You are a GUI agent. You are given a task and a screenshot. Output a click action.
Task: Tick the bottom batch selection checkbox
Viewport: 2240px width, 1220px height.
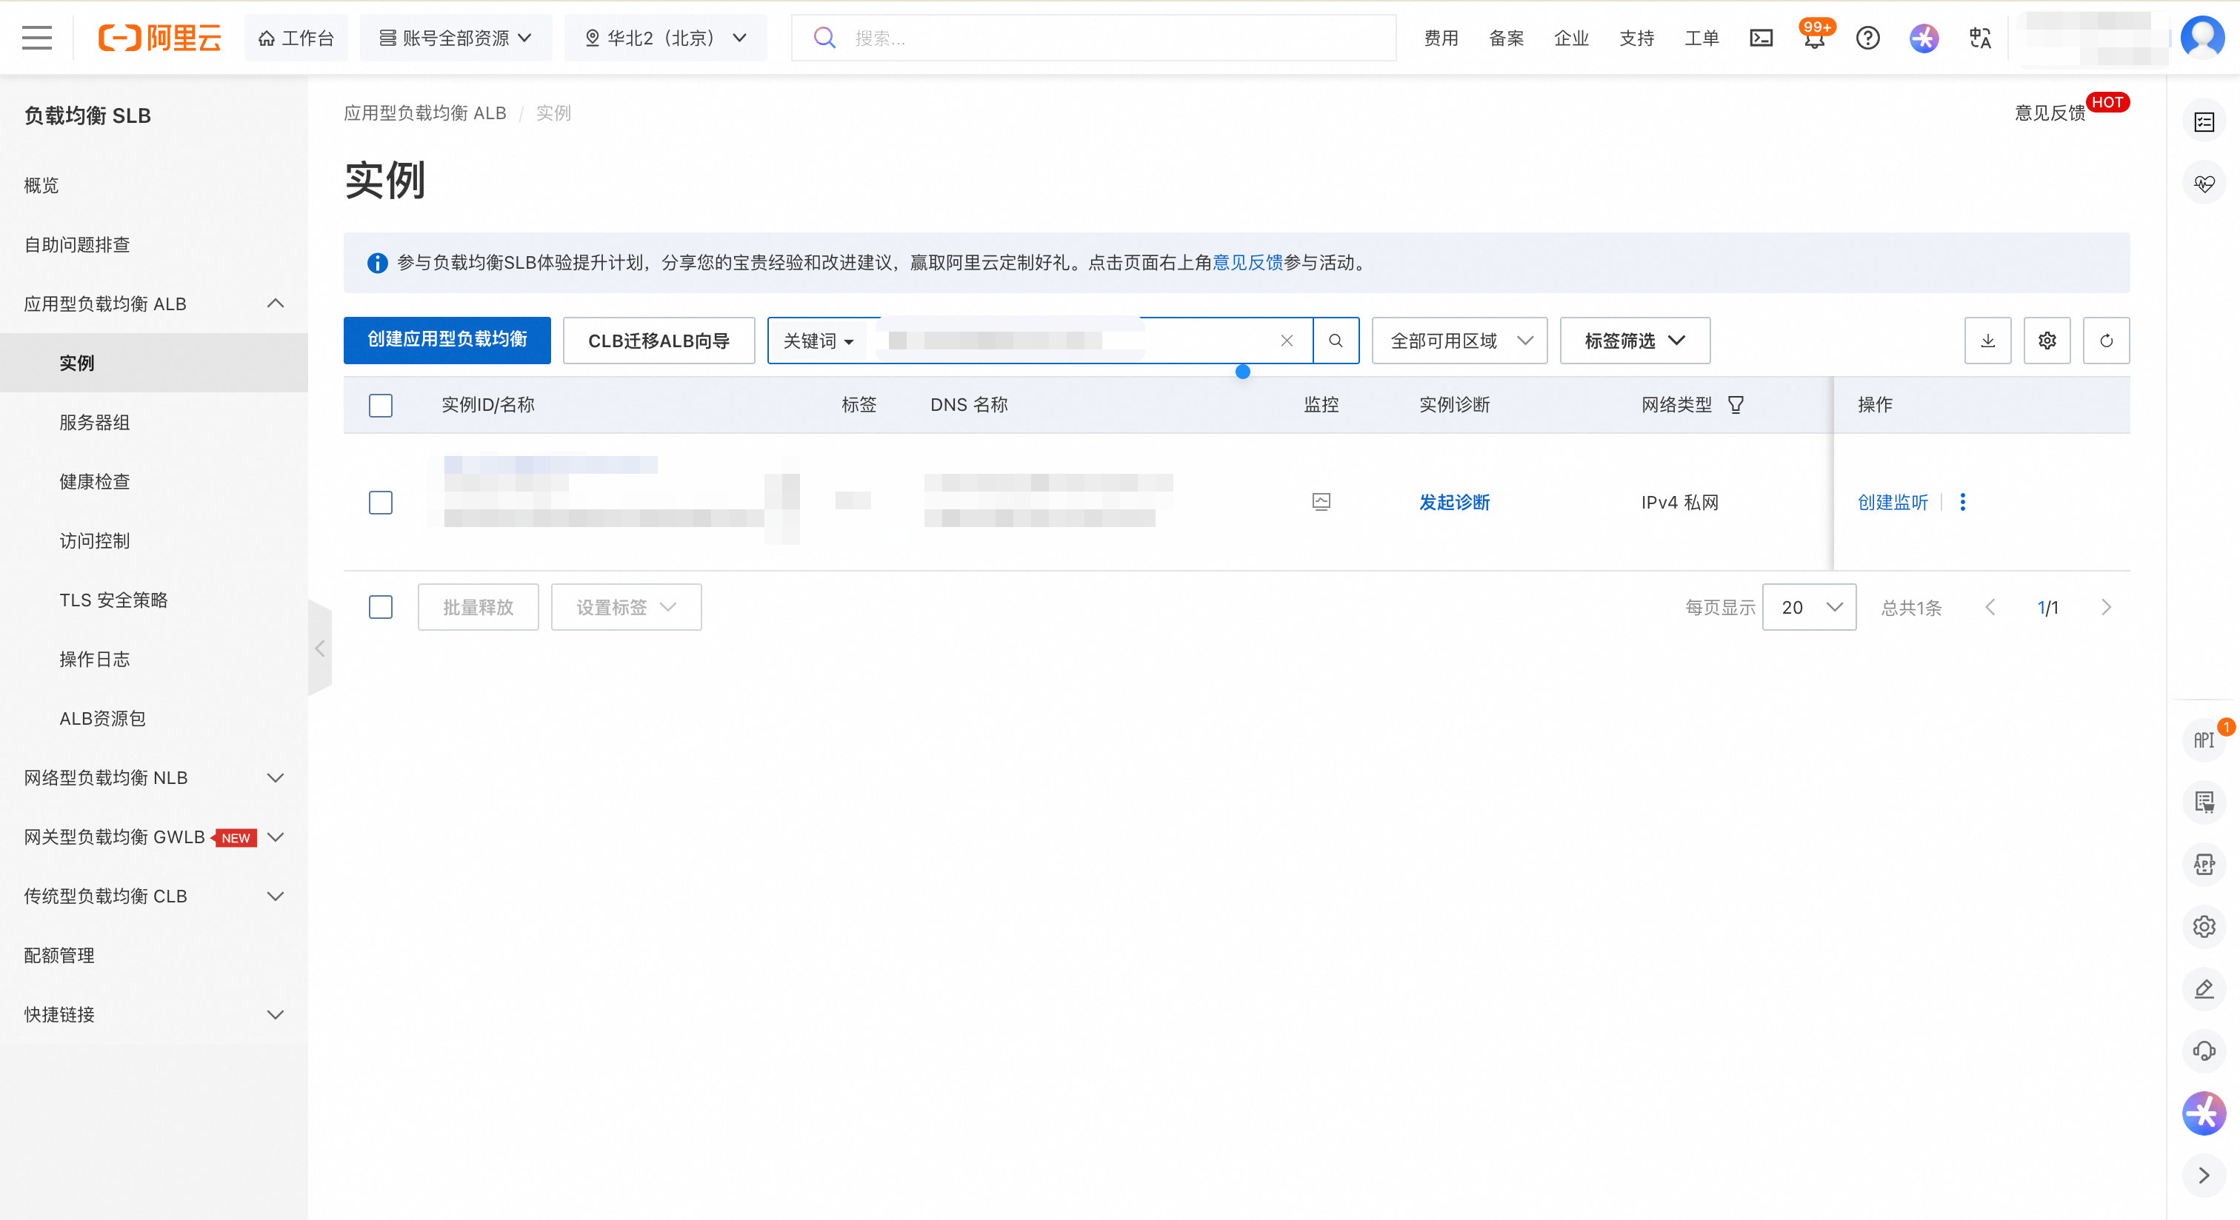click(x=380, y=606)
